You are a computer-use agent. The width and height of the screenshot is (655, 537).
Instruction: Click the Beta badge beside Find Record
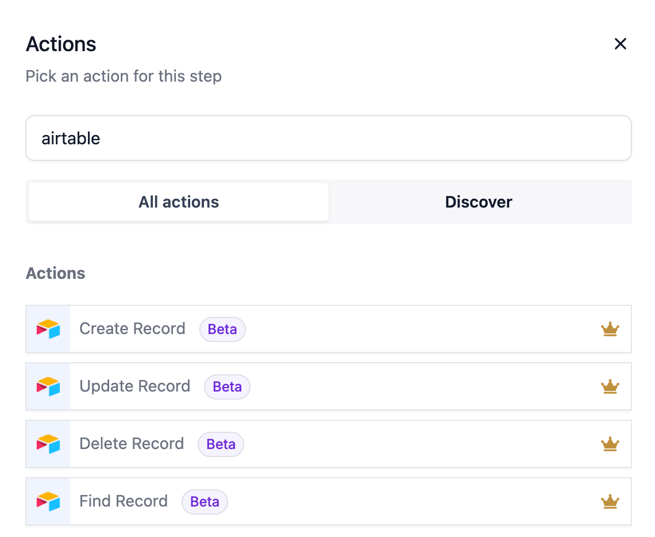click(205, 501)
